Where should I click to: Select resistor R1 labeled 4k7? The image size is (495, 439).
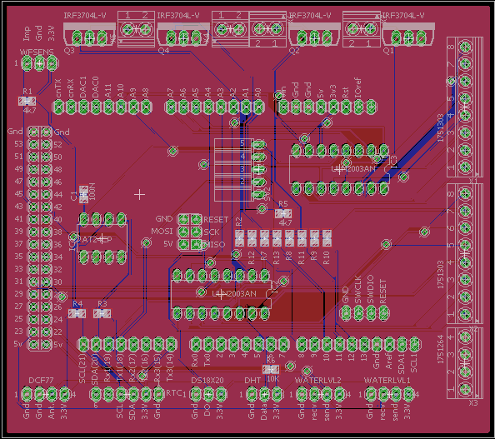(27, 102)
